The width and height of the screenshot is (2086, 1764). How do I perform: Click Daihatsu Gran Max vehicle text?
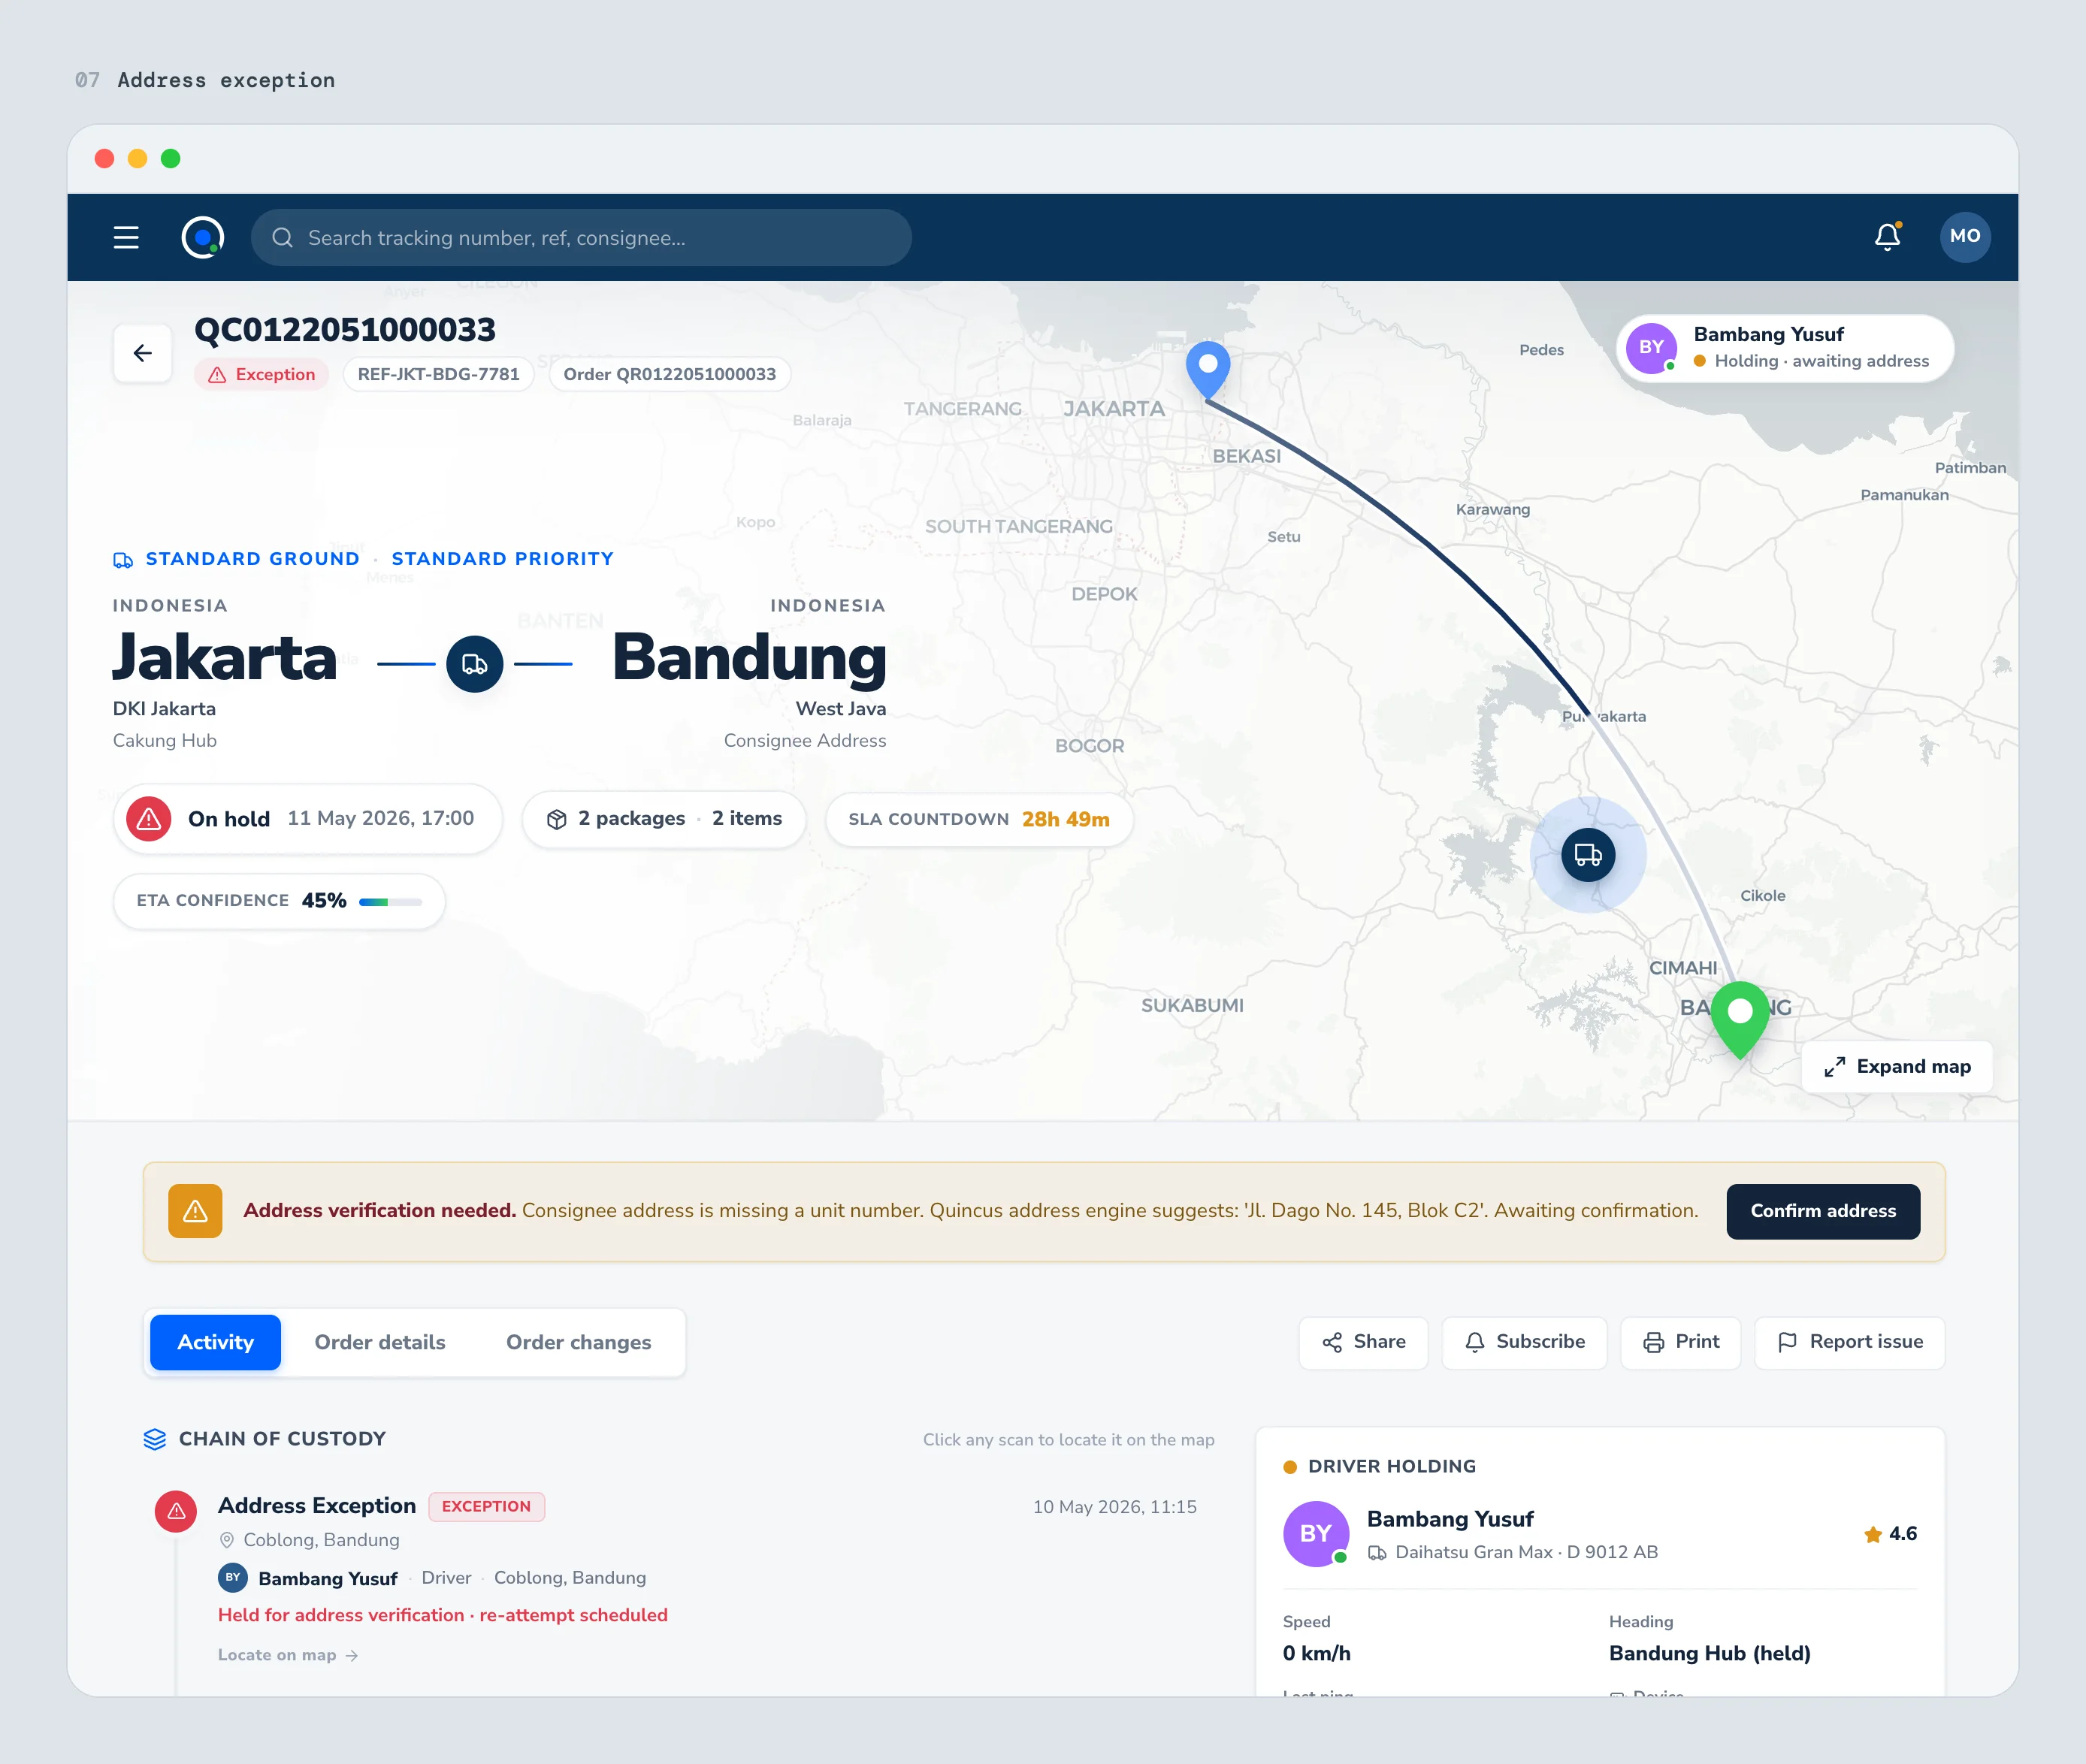pyautogui.click(x=1526, y=1552)
